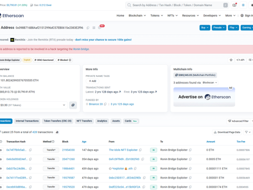
Task: Copy To address in 0.0005 ETH row
Action: (190, 159)
